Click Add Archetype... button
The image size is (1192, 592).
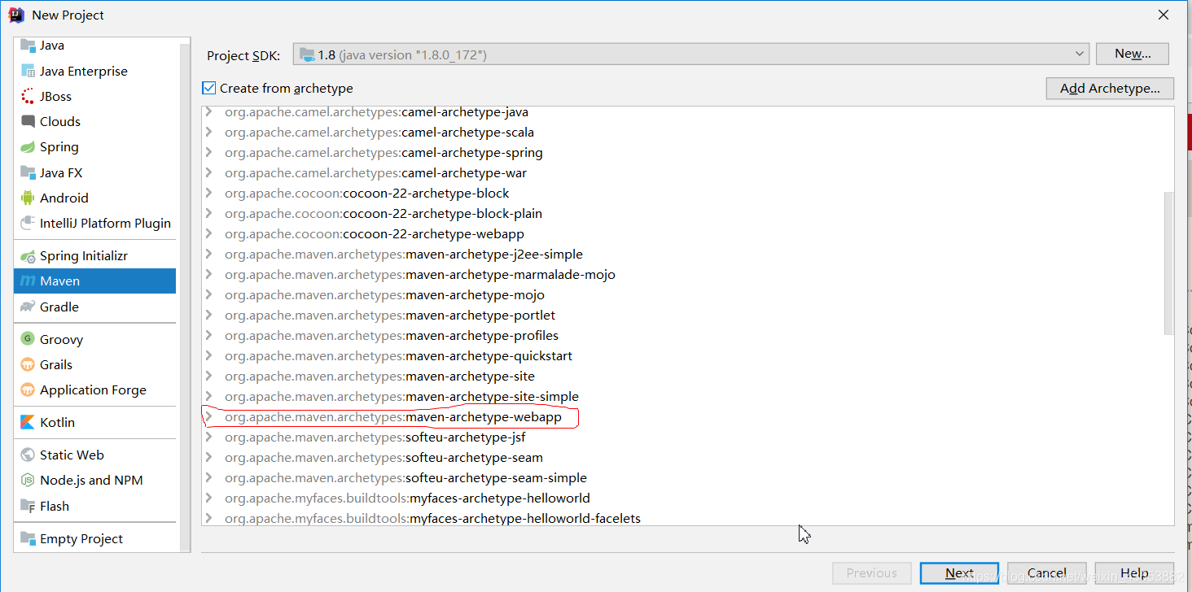[x=1110, y=88]
